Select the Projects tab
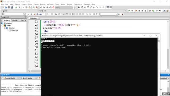170x96 pixels. pyautogui.click(x=7, y=20)
